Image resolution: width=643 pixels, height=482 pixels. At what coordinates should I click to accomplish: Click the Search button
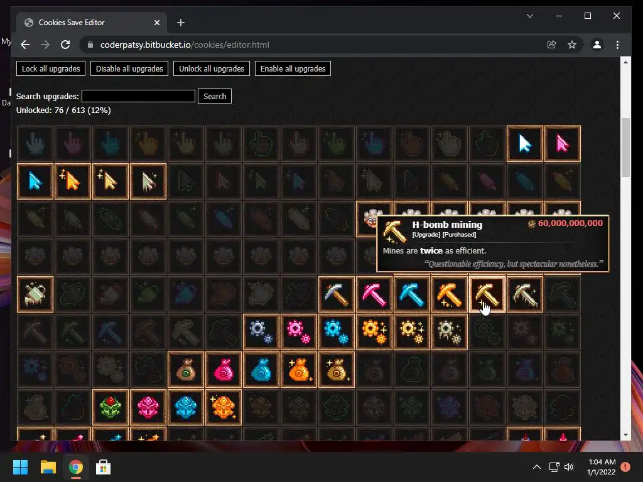click(215, 96)
